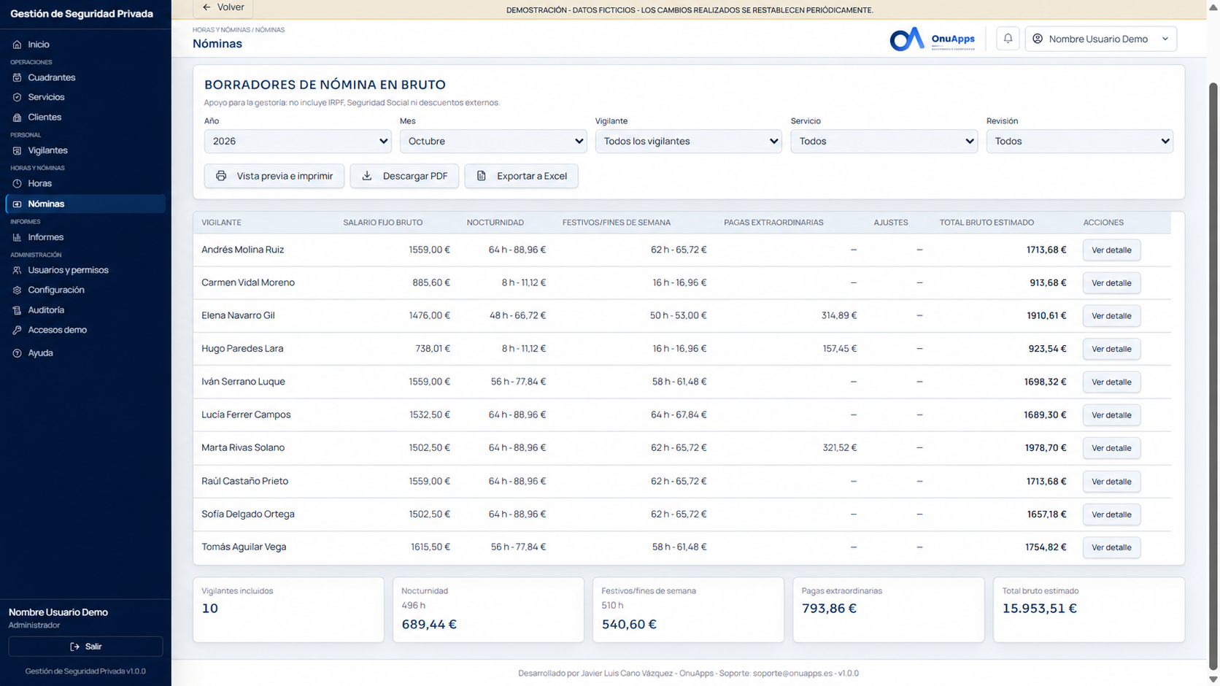Open the Informes menu entry

coord(85,237)
